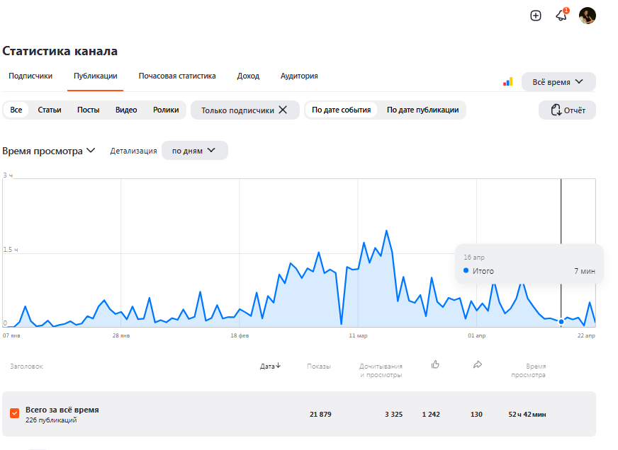This screenshot has height=450, width=618.
Task: Open the 'Публикации' tab
Action: click(96, 76)
